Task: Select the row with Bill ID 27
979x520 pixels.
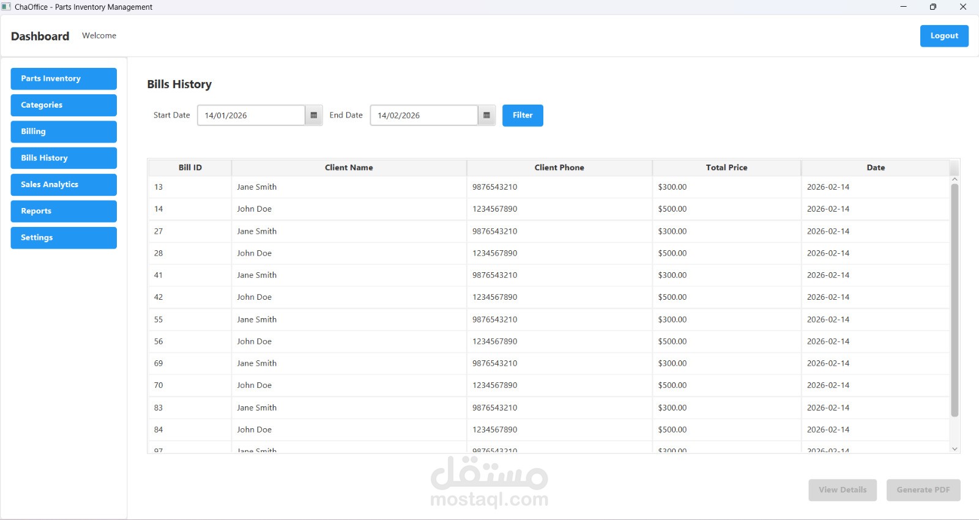Action: coord(548,231)
